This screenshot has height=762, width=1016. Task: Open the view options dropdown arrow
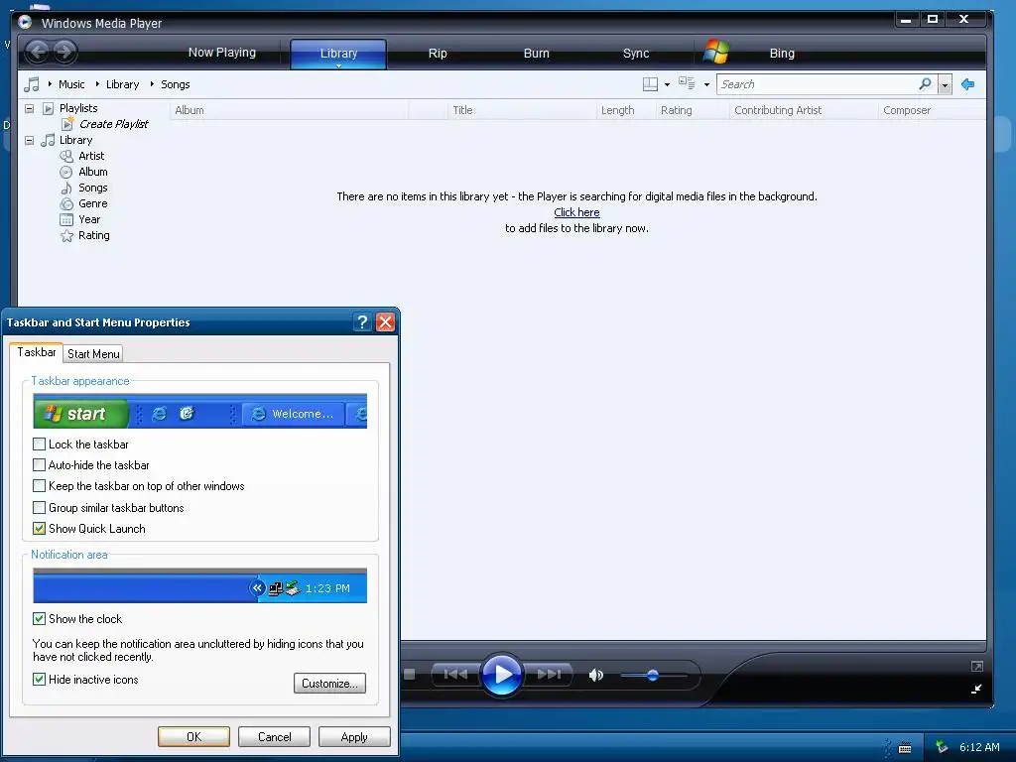pyautogui.click(x=706, y=85)
